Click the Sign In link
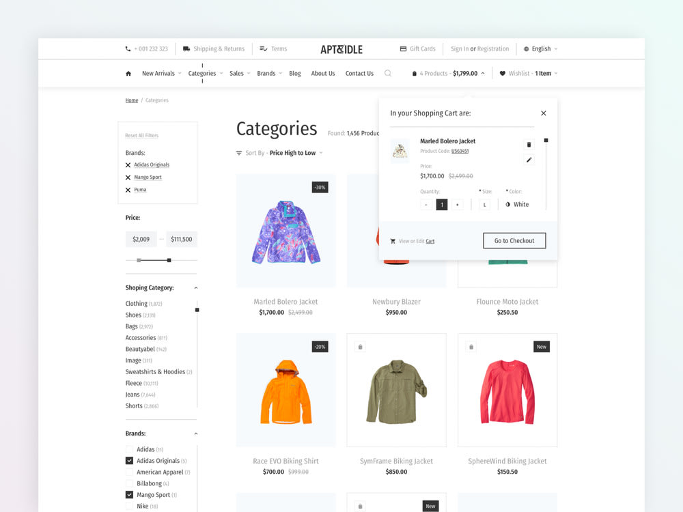683x512 pixels. point(460,48)
